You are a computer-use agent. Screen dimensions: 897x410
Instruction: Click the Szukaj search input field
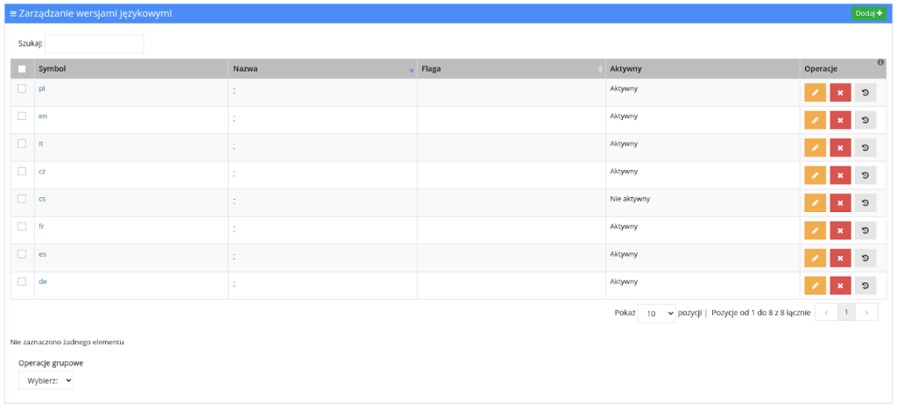94,43
